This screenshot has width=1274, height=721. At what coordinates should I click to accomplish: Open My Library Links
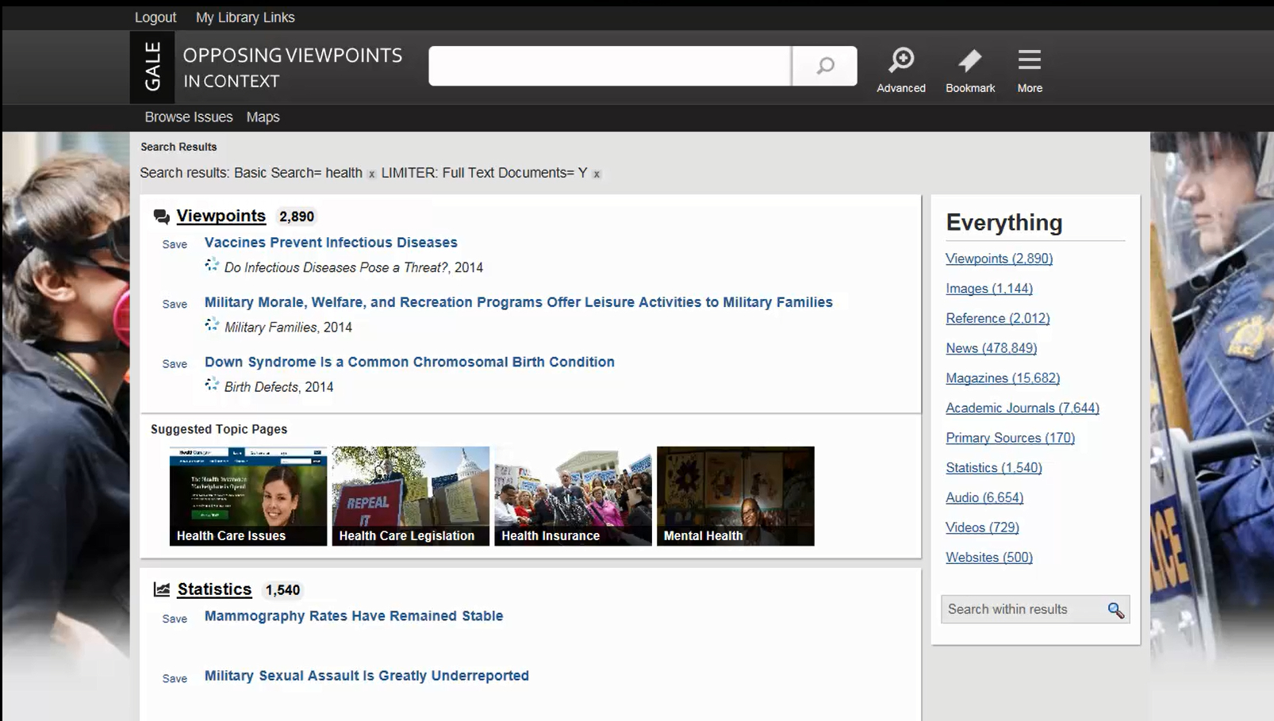point(245,17)
